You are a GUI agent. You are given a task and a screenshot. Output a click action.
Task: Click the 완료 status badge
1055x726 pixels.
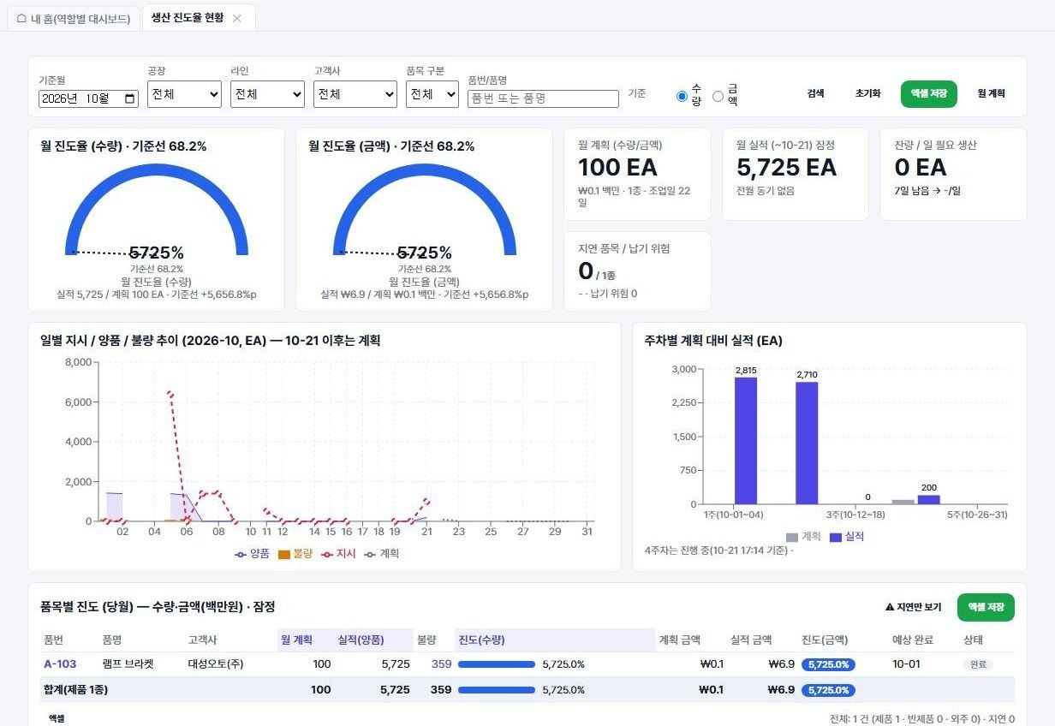tap(978, 664)
